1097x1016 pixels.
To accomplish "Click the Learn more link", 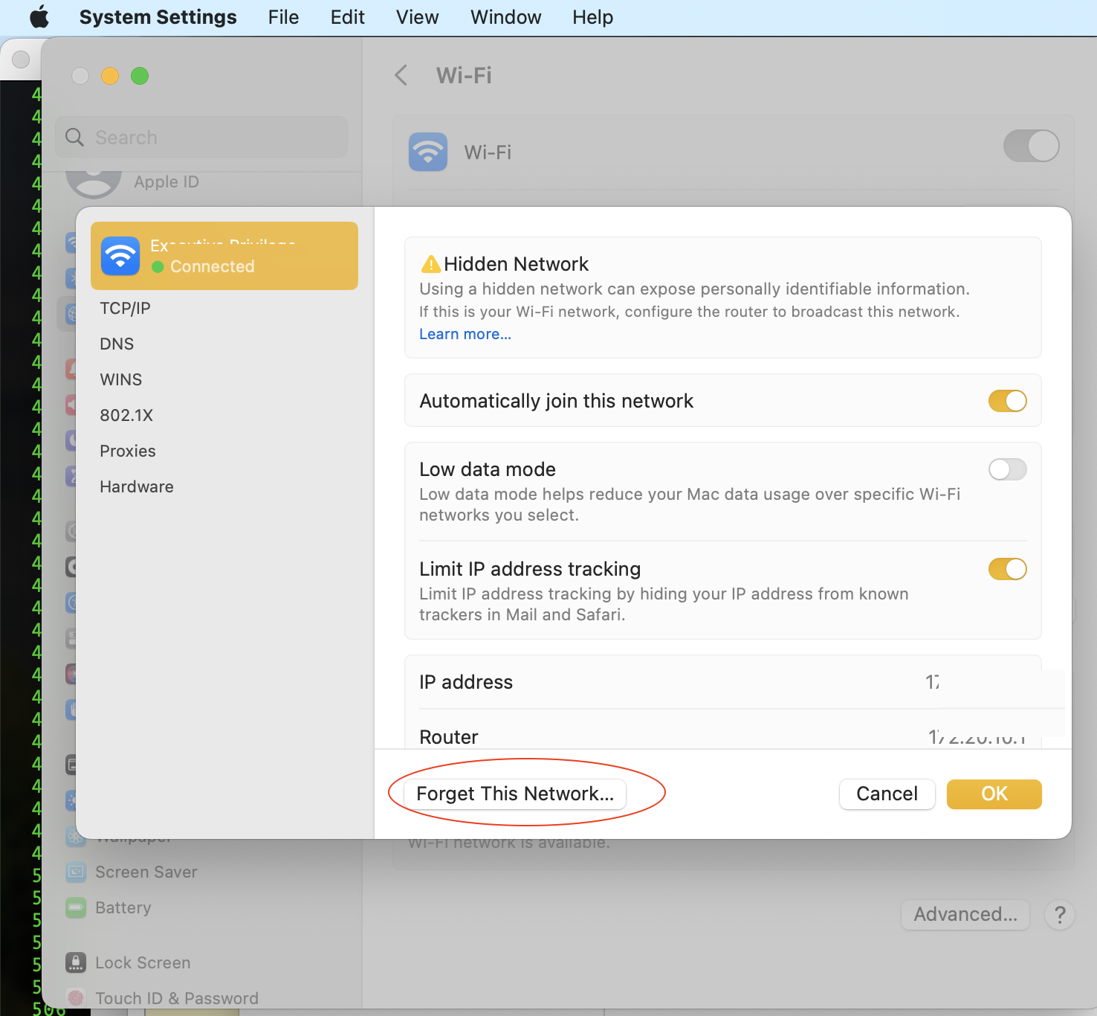I will click(465, 334).
